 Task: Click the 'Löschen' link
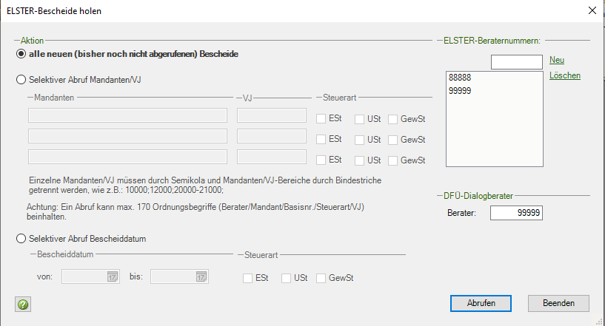coord(565,75)
